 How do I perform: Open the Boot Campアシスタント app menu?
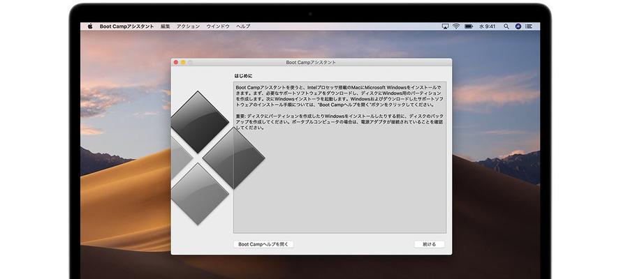click(126, 26)
